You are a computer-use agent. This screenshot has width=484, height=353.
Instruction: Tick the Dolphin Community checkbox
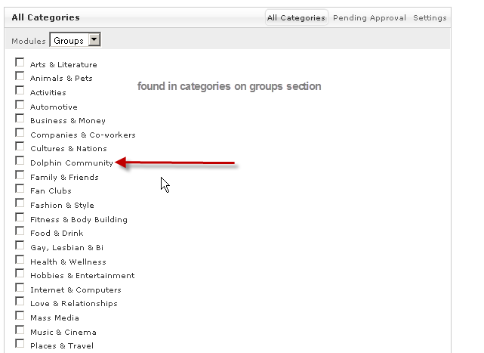pyautogui.click(x=20, y=162)
